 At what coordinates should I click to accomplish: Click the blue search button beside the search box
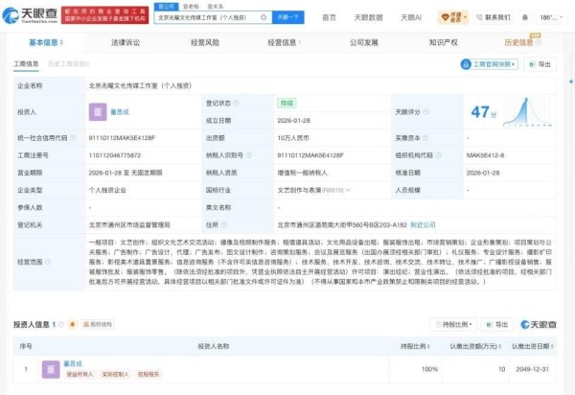[288, 17]
